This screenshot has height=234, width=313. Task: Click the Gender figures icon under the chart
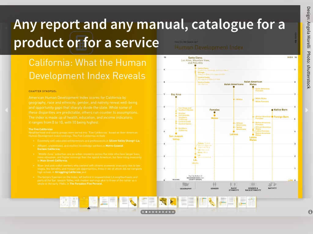point(214,184)
